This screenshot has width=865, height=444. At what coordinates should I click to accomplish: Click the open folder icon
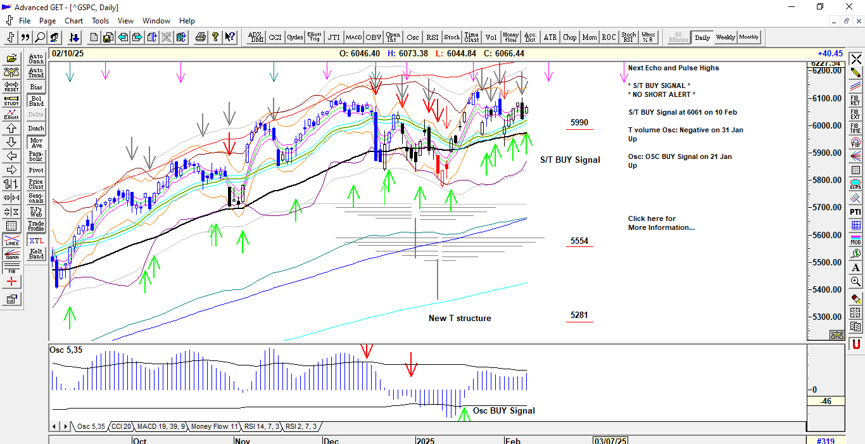tap(11, 59)
